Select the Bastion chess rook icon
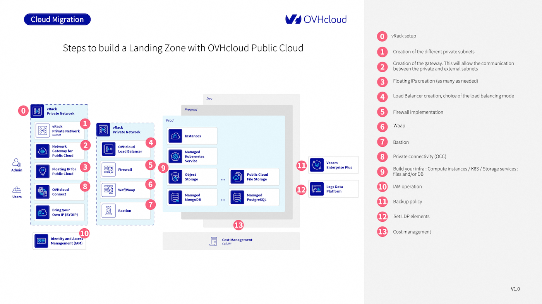The height and width of the screenshot is (304, 542). (x=109, y=211)
